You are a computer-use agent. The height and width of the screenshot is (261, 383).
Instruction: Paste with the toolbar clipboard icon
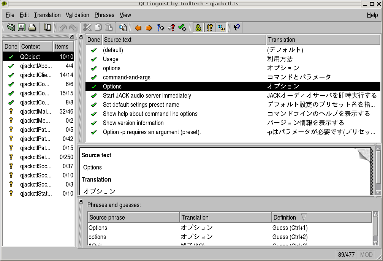(x=109, y=27)
